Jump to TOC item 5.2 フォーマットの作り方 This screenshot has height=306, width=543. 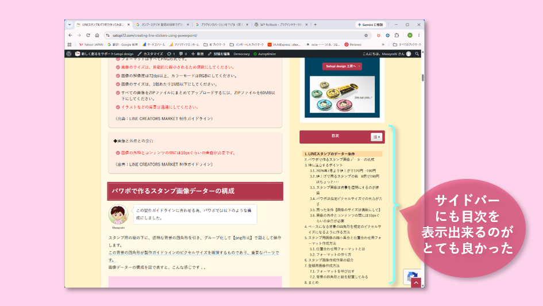click(x=330, y=254)
